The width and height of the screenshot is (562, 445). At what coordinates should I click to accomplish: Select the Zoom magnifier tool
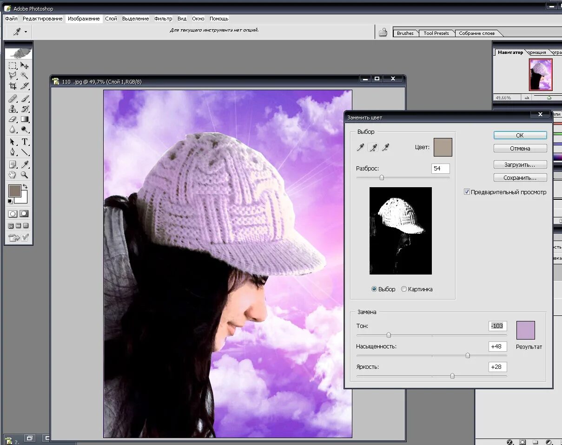tap(25, 175)
